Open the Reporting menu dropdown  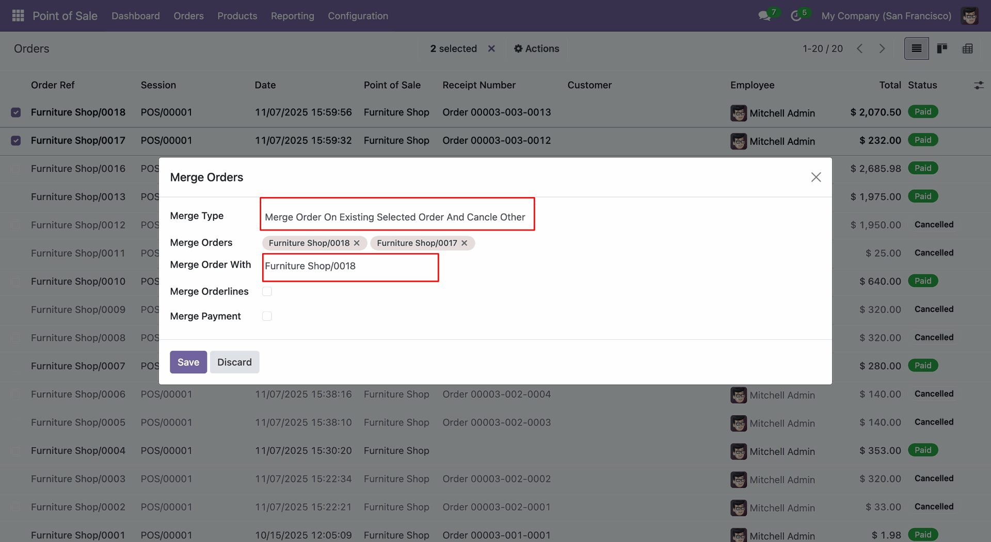tap(292, 16)
